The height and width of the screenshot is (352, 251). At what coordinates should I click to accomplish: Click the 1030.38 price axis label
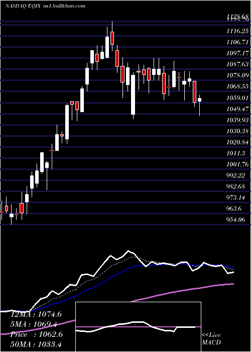[x=237, y=131]
